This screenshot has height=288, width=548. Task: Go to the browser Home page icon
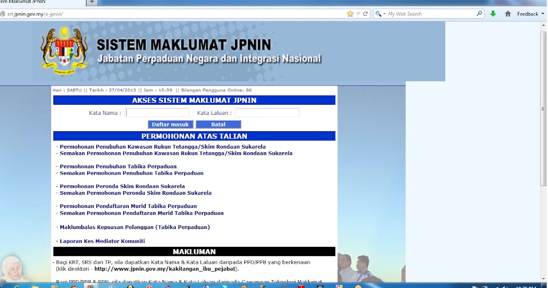click(508, 14)
